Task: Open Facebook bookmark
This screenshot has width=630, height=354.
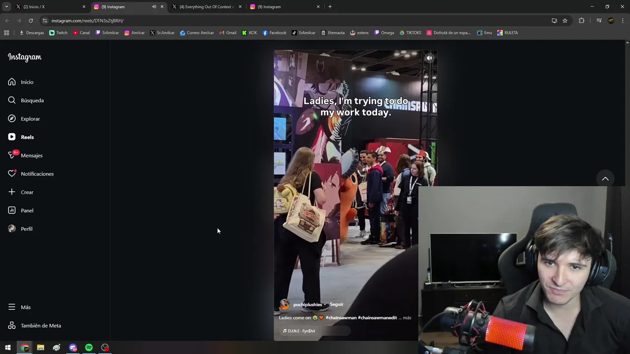Action: [275, 33]
